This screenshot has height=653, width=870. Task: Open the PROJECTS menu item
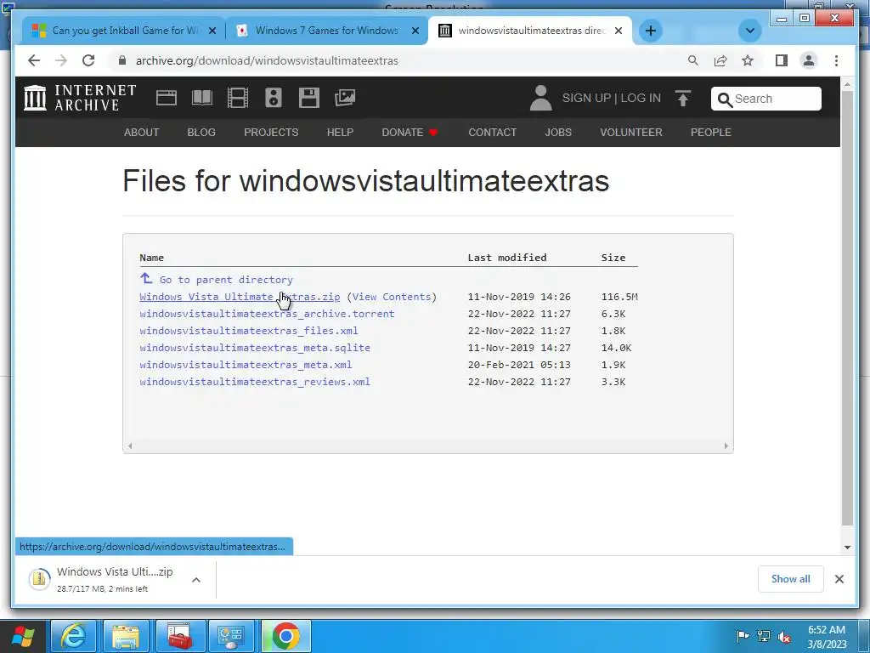[271, 132]
